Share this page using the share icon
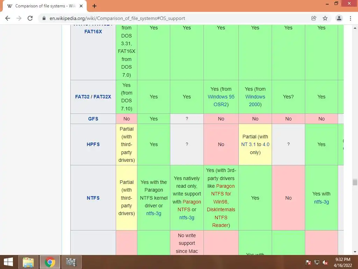The width and height of the screenshot is (358, 269). (x=314, y=18)
